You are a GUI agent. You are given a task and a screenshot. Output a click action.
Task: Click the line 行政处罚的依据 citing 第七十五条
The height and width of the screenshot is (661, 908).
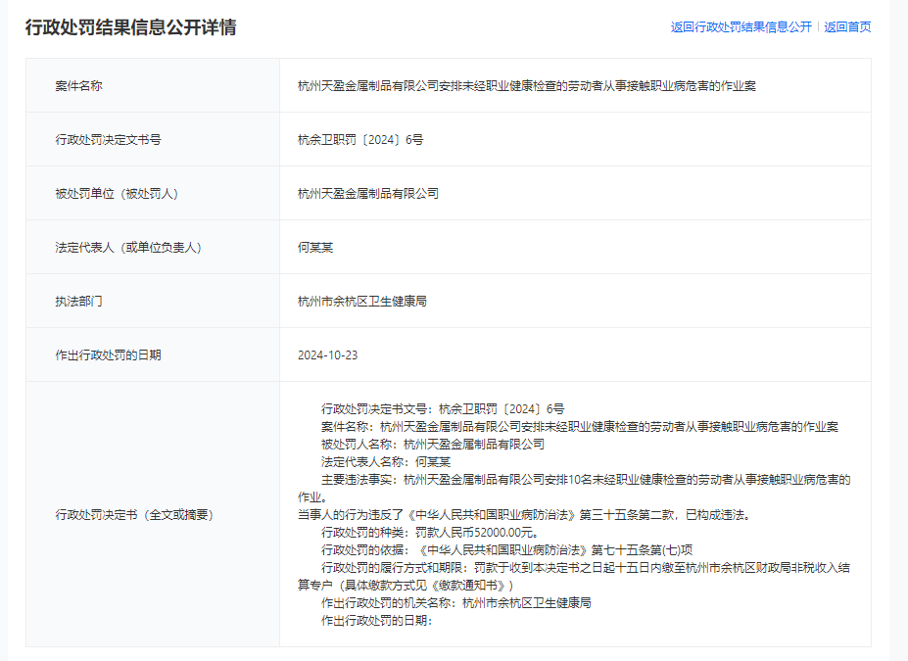coord(506,550)
